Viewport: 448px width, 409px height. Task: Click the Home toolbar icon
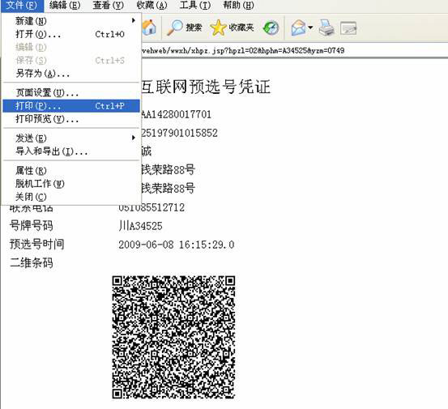pos(149,28)
